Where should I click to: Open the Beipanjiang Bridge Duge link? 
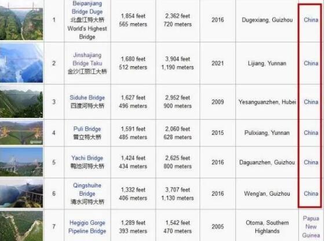87,8
